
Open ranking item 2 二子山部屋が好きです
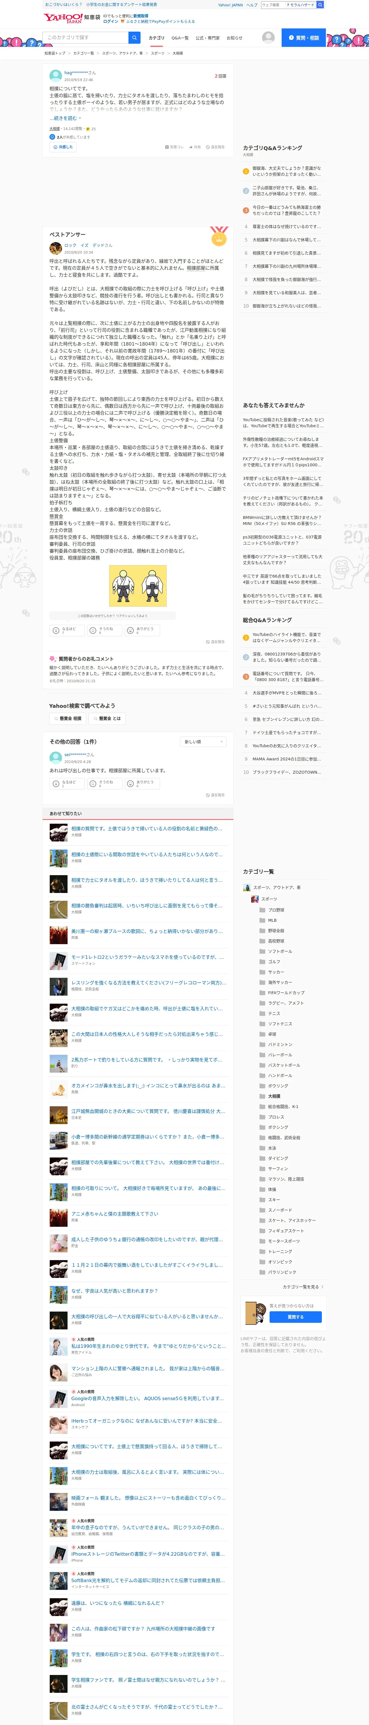[287, 191]
